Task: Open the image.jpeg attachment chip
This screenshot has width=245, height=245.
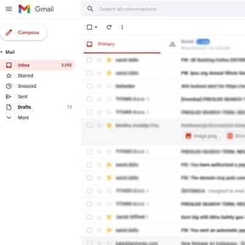Action: [201, 136]
